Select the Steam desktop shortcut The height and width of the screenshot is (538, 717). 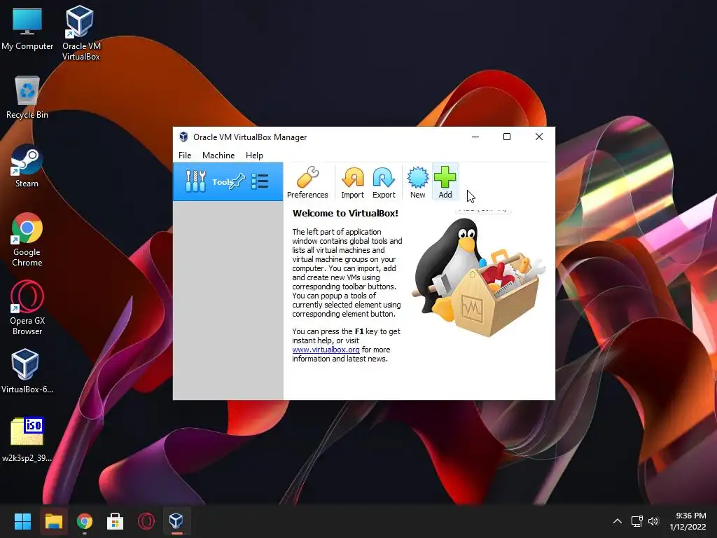[x=27, y=165]
